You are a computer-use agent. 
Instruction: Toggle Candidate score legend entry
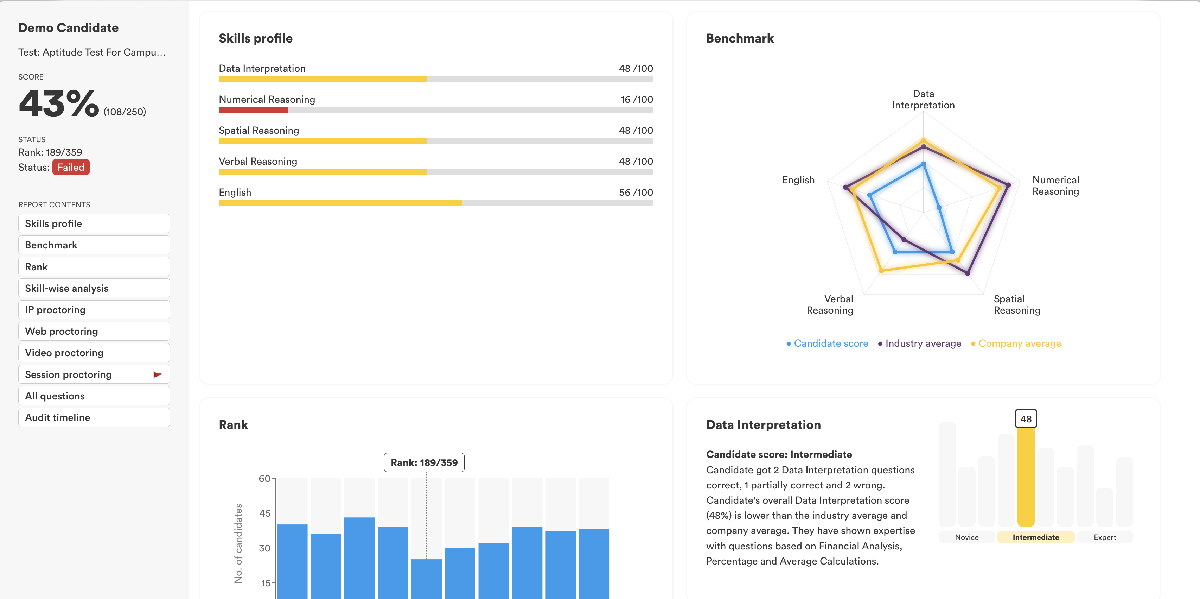[x=827, y=343]
